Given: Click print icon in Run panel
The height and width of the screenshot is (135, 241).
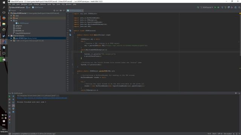Looking at the screenshot, I should coord(14,109).
